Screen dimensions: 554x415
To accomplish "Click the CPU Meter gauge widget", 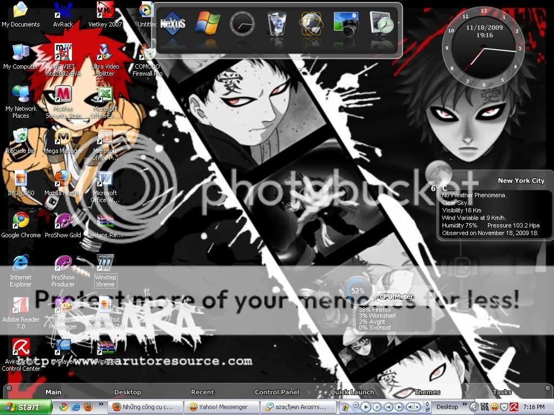I will 357,290.
